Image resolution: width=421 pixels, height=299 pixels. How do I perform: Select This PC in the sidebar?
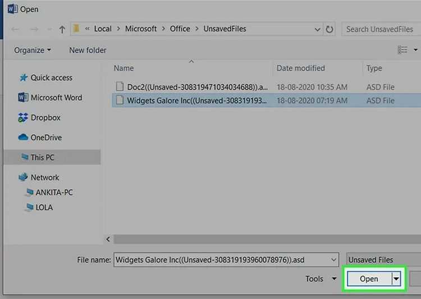pos(52,157)
